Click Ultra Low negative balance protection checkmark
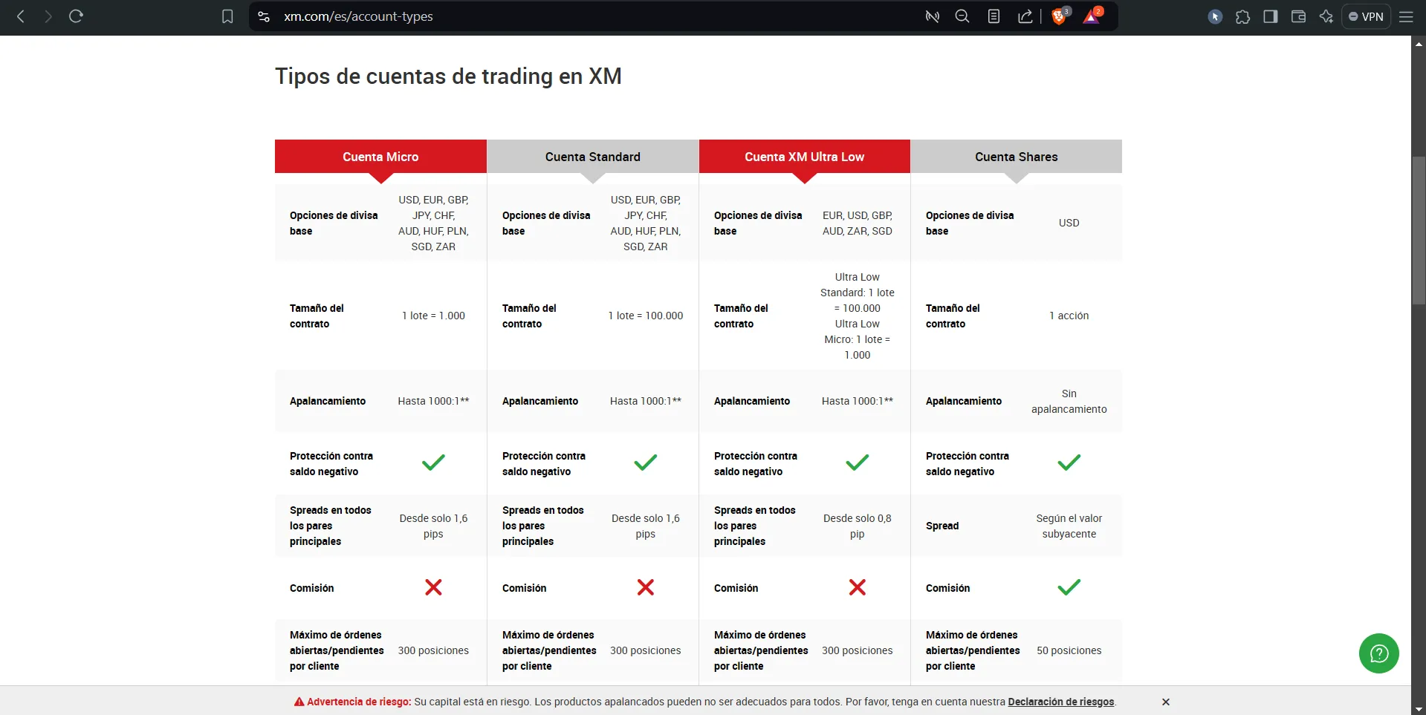The height and width of the screenshot is (715, 1426). pos(858,463)
